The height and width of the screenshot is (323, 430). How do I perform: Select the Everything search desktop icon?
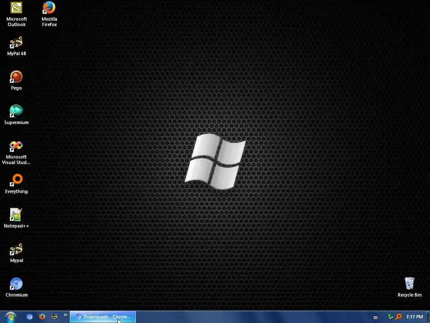[x=16, y=184]
